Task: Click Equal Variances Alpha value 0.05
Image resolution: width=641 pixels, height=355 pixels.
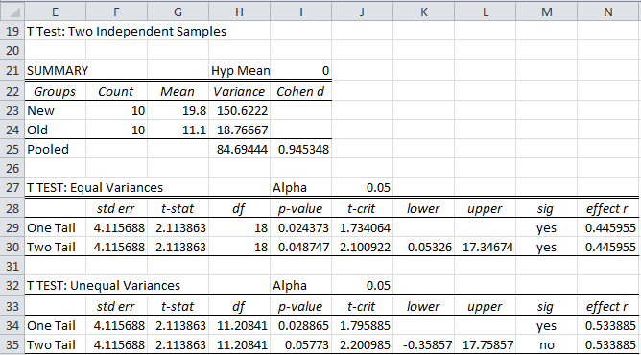Action: (362, 187)
